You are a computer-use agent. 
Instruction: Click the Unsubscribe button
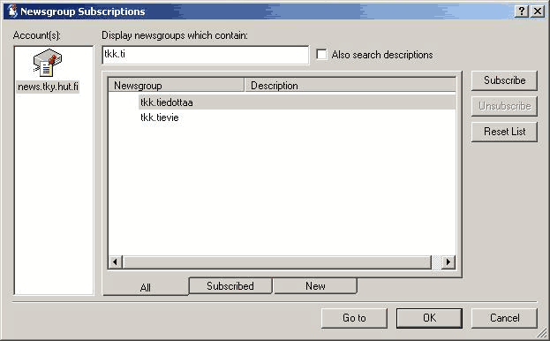[504, 106]
